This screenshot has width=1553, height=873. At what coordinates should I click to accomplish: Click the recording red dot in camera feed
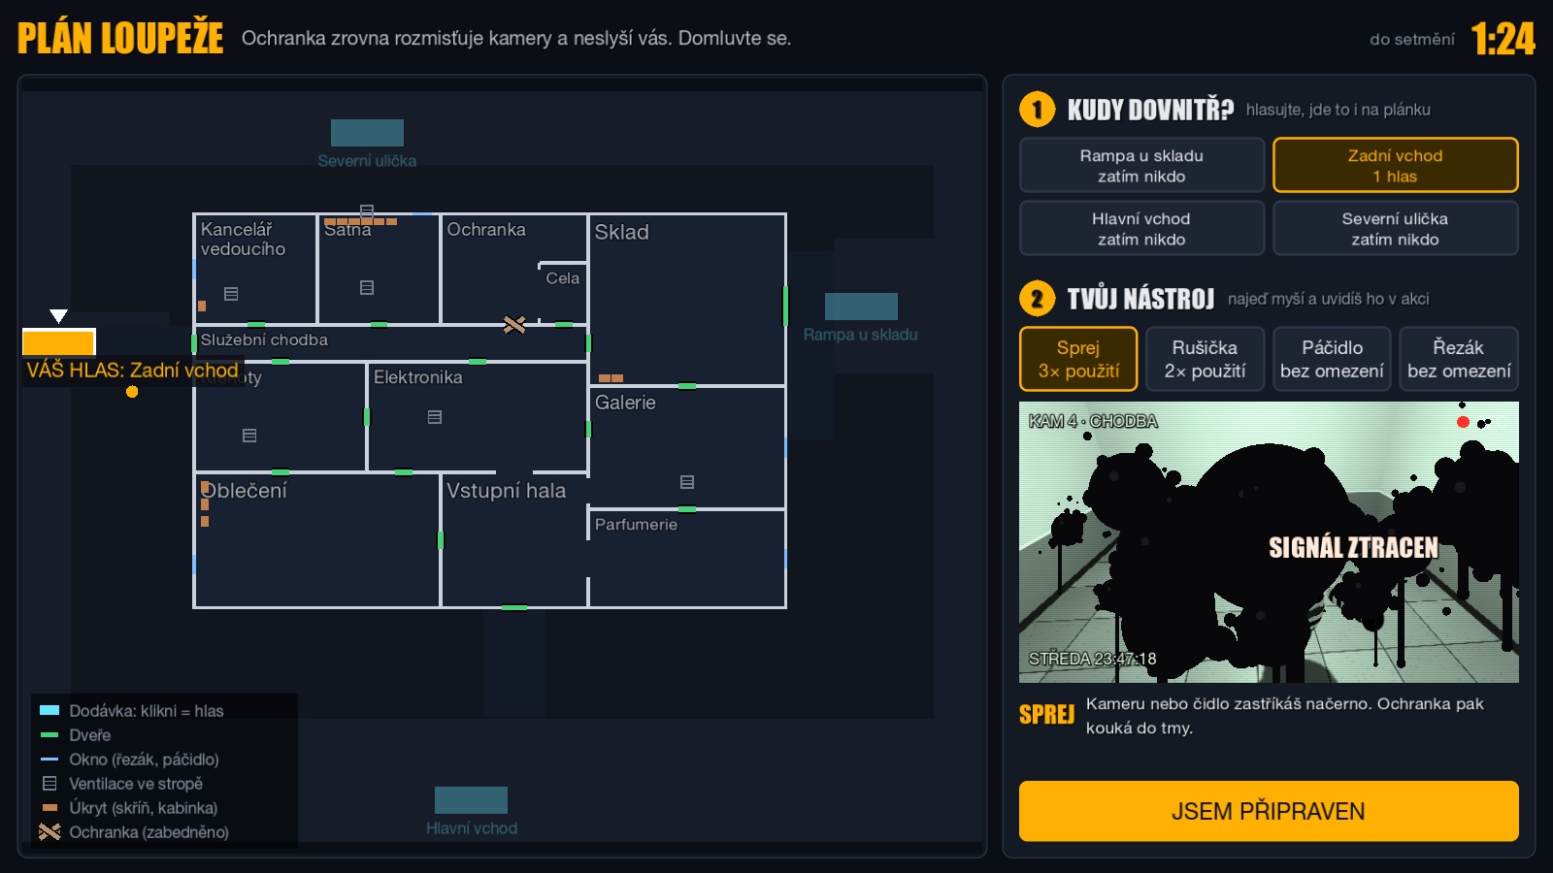(x=1463, y=422)
